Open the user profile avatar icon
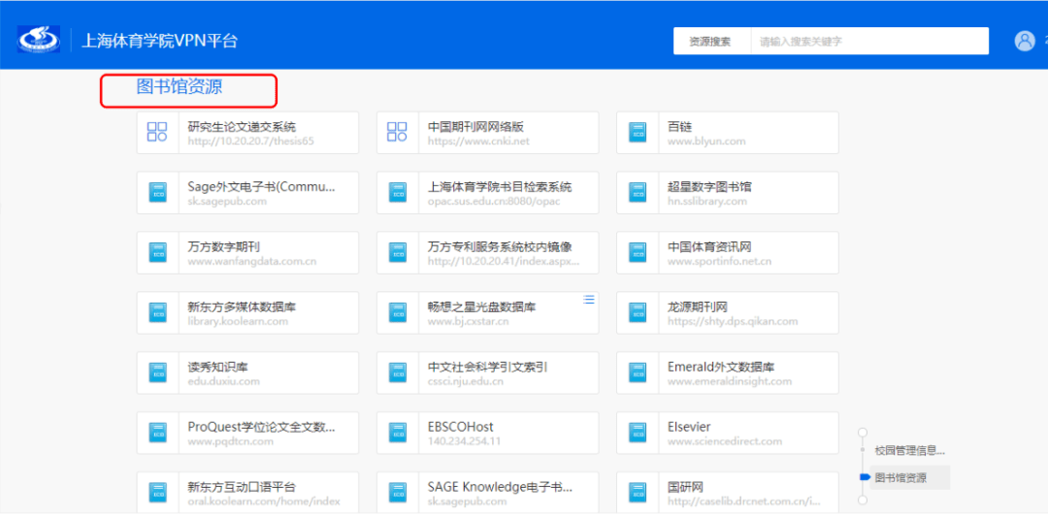 1025,41
